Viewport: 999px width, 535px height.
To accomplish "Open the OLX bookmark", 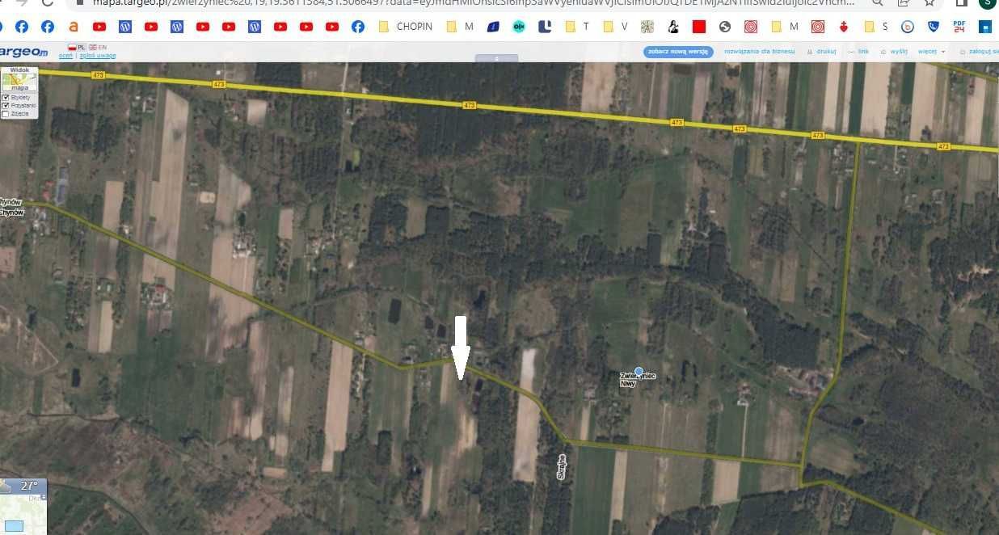I will [519, 27].
